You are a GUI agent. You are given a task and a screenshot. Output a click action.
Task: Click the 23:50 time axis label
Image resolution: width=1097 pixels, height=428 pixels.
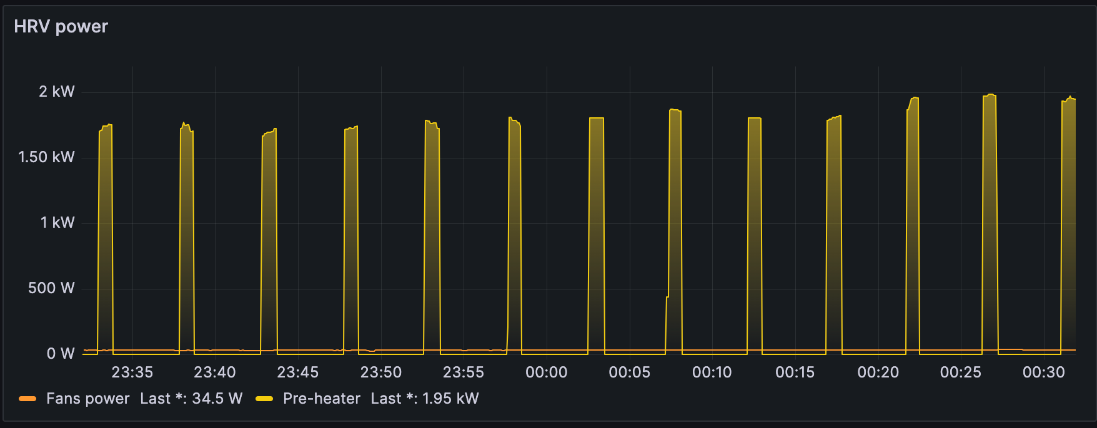pos(381,372)
